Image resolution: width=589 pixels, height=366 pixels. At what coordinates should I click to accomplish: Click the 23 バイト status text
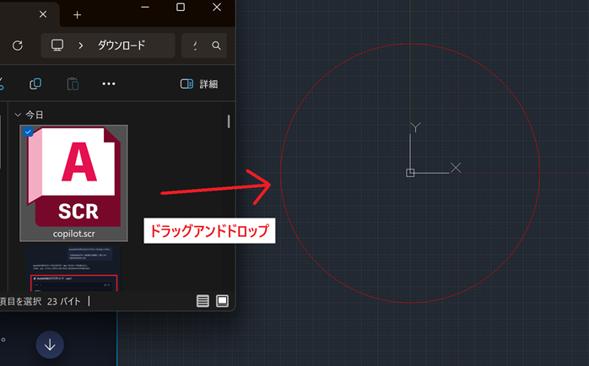(64, 301)
